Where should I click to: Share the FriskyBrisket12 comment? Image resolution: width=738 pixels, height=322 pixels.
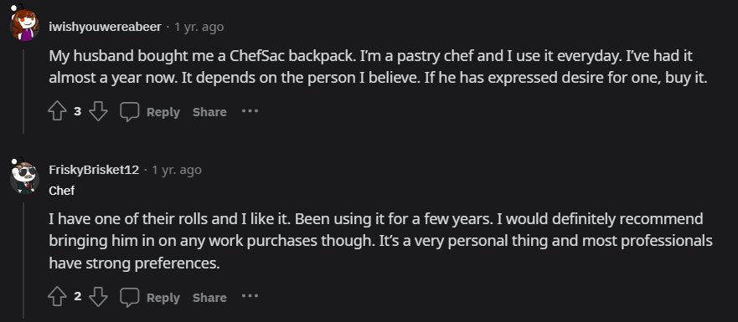click(x=209, y=298)
